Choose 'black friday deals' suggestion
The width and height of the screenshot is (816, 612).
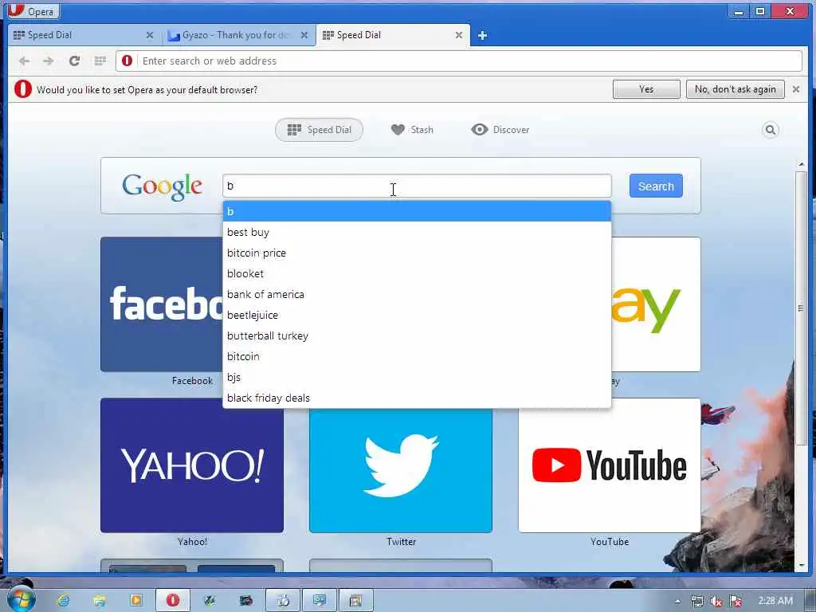coord(417,398)
